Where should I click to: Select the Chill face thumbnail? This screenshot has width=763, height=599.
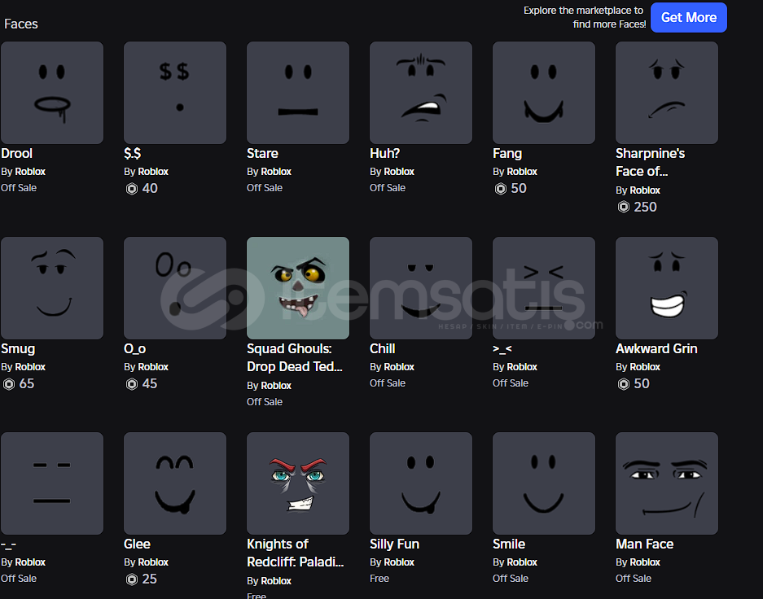click(x=421, y=288)
